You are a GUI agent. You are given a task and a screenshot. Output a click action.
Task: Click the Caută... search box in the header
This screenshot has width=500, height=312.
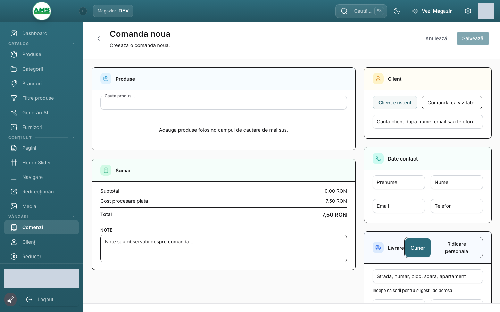tap(361, 11)
